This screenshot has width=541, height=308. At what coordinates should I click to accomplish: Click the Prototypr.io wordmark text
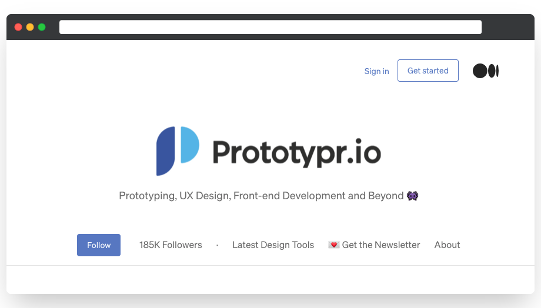pyautogui.click(x=297, y=153)
